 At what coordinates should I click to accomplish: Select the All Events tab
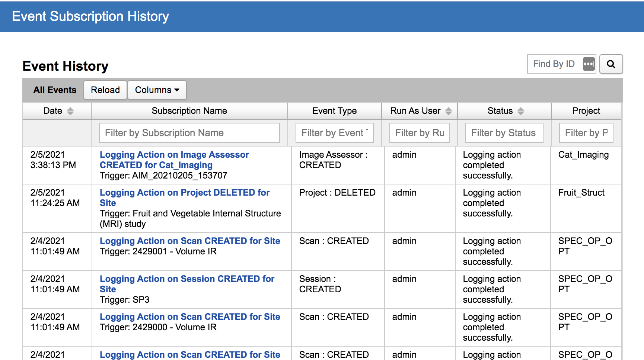pyautogui.click(x=55, y=90)
